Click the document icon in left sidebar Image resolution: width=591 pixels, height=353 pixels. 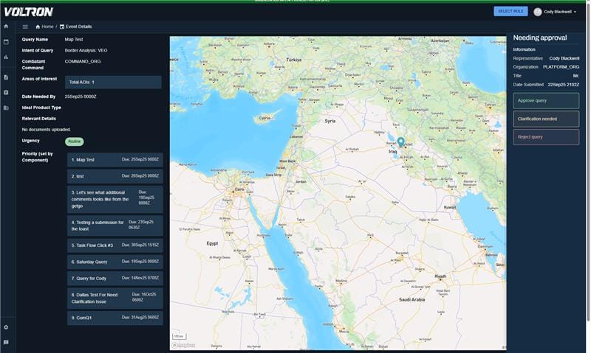point(7,77)
